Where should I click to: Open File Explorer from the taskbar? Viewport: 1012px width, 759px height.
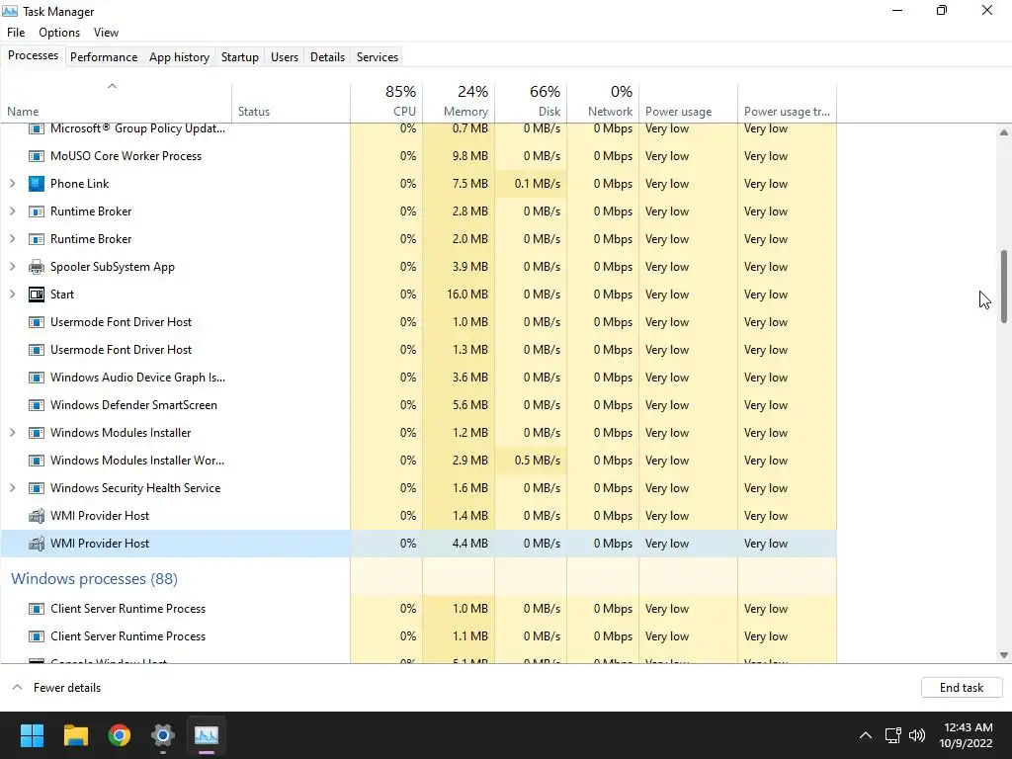coord(75,735)
